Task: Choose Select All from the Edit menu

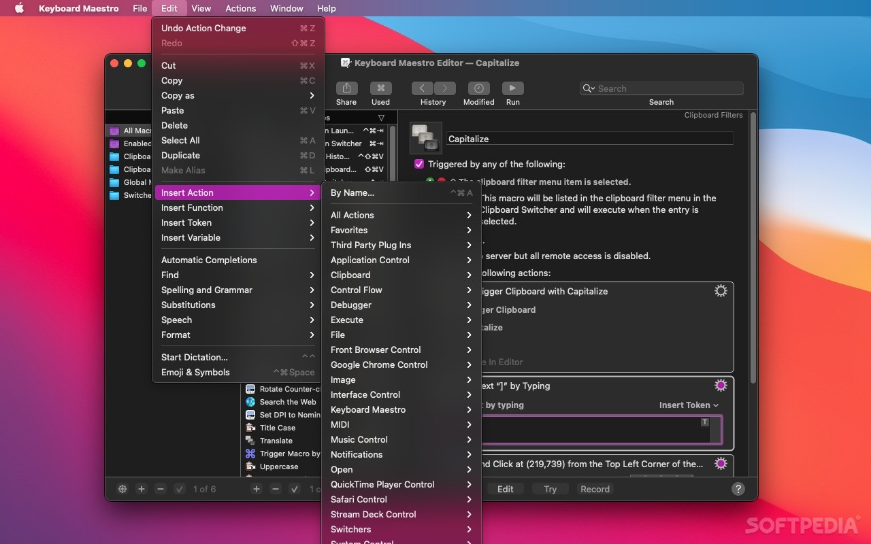Action: pyautogui.click(x=238, y=140)
